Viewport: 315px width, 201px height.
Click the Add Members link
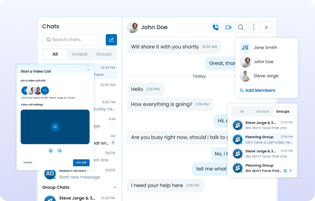257,90
